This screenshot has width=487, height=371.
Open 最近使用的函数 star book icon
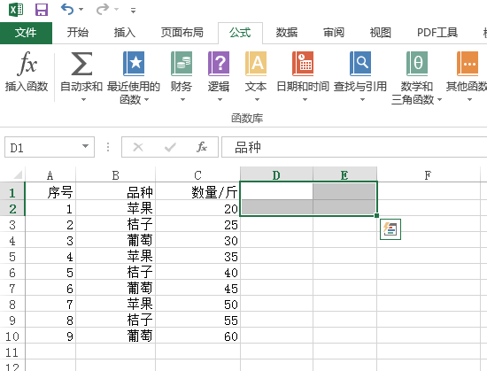tap(134, 64)
